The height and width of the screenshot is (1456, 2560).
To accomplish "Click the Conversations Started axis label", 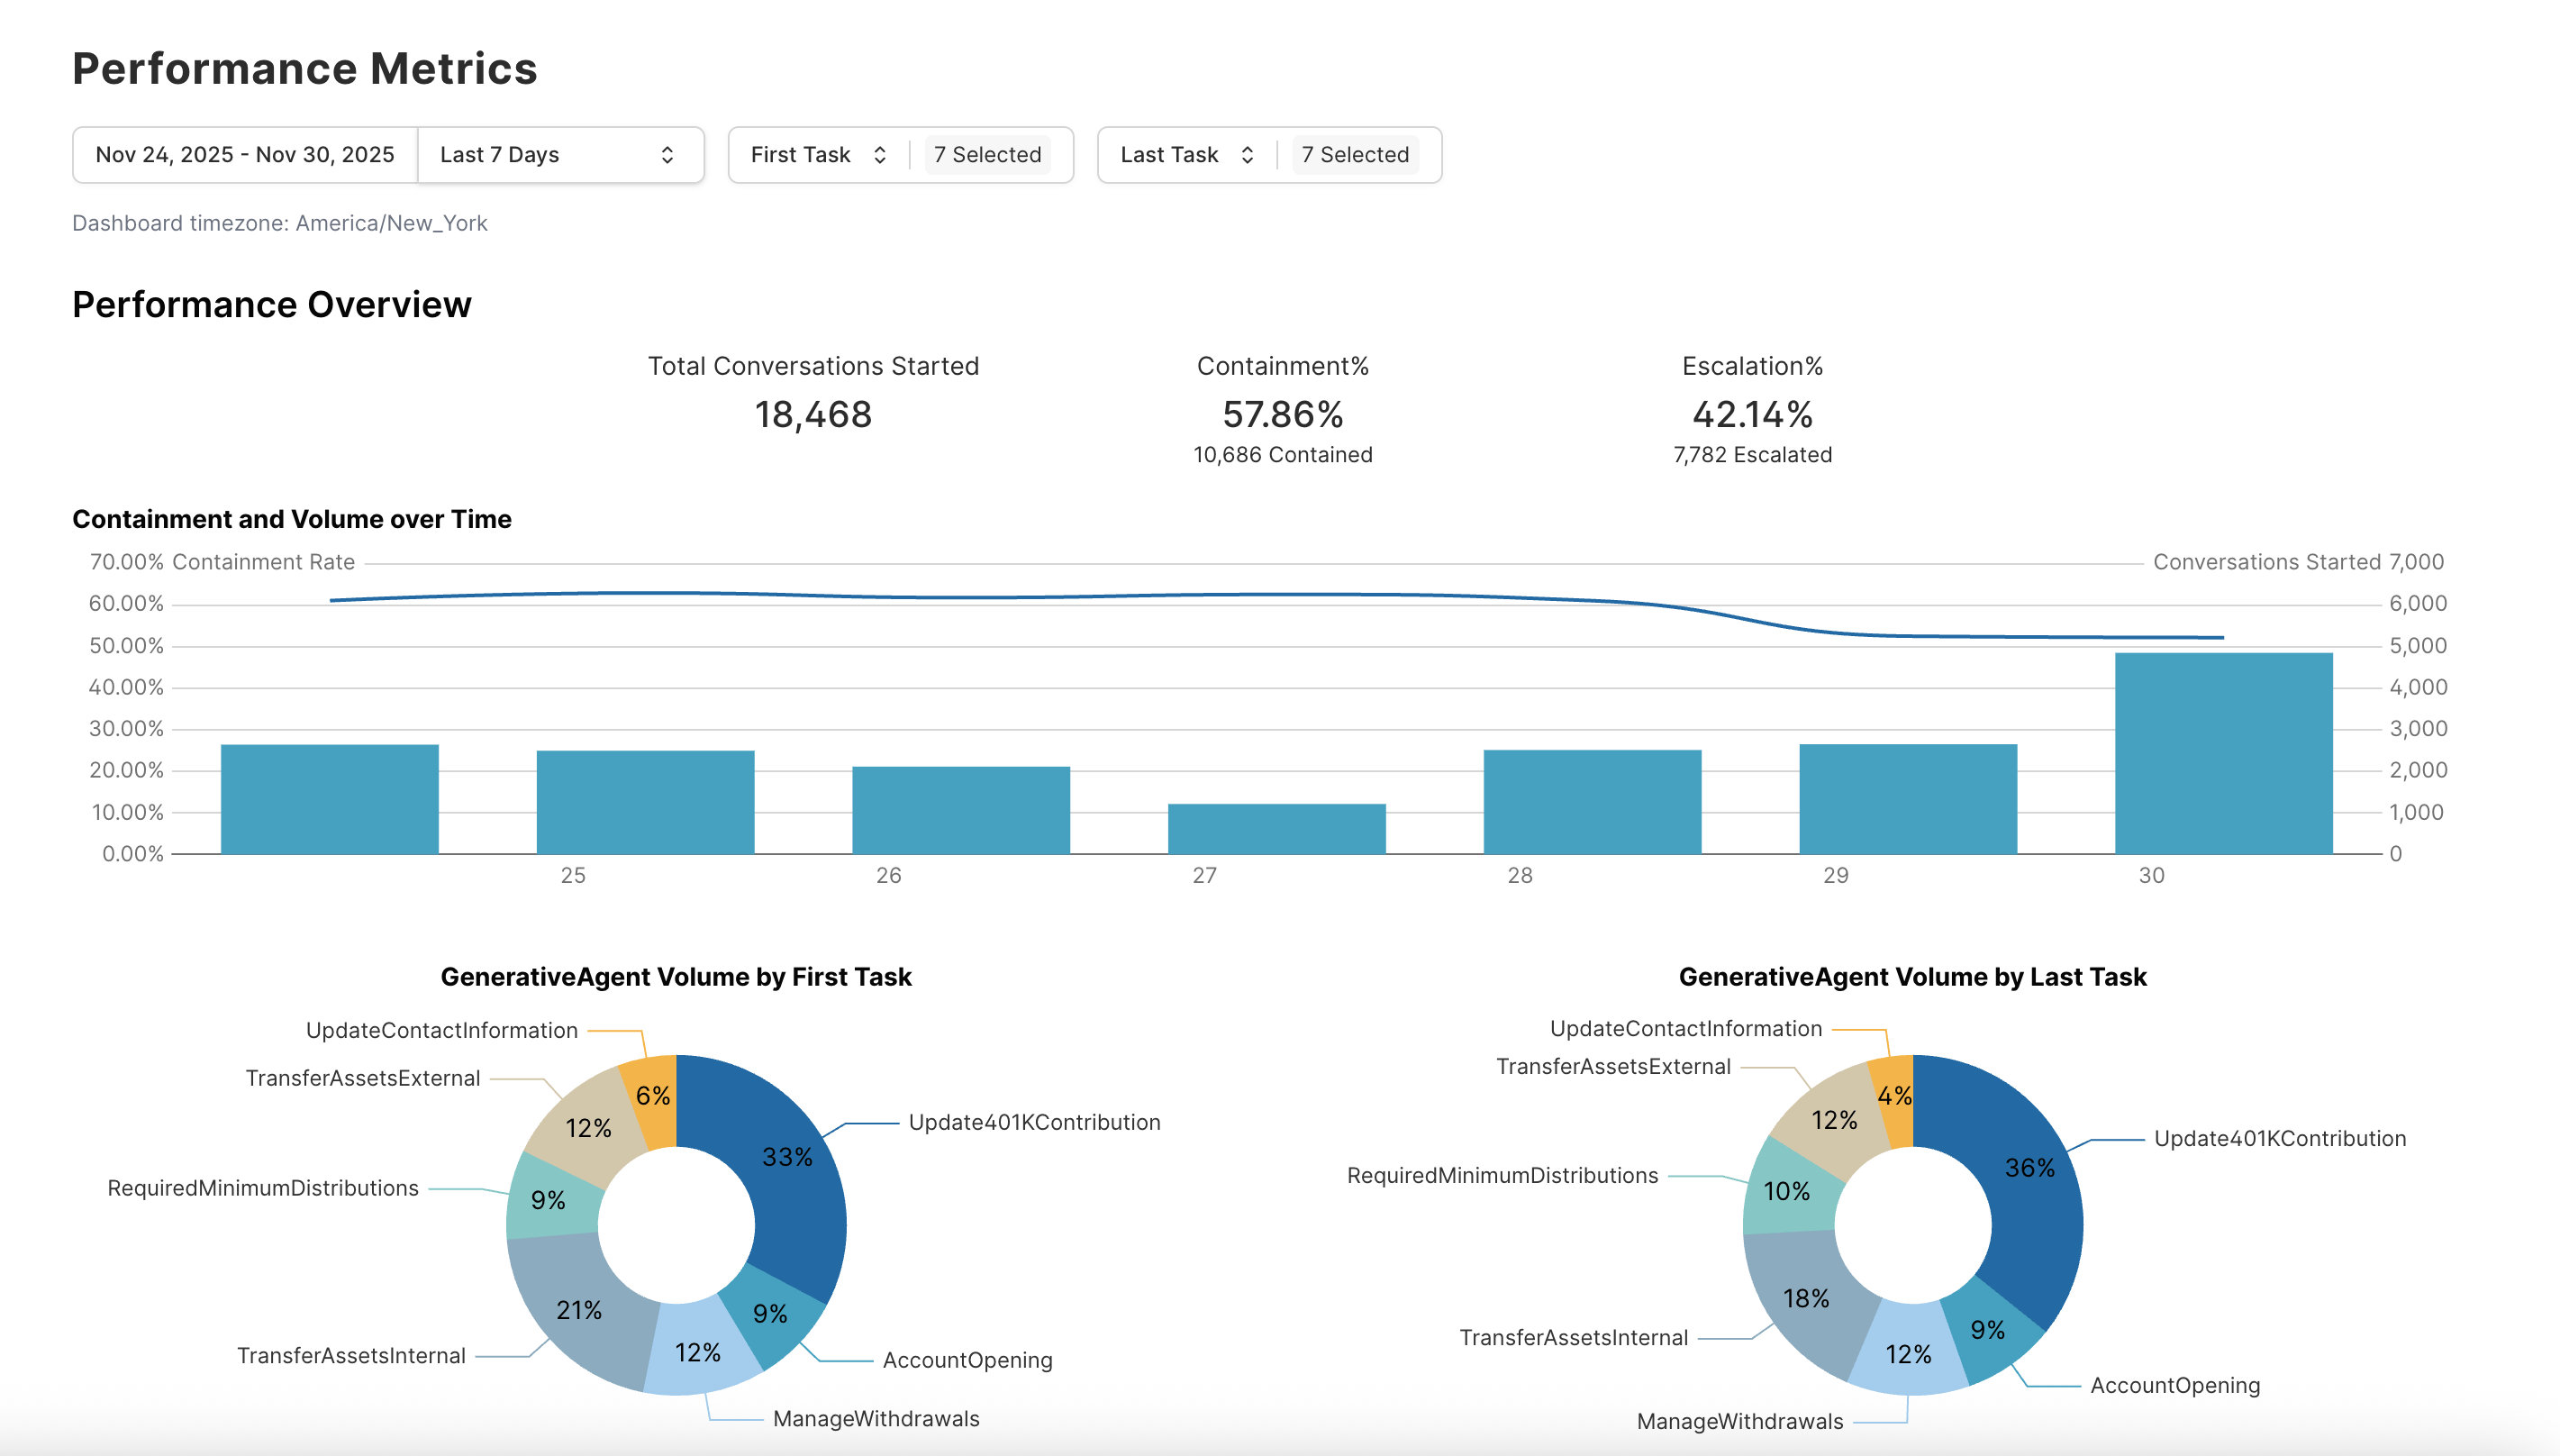I will pos(2266,562).
